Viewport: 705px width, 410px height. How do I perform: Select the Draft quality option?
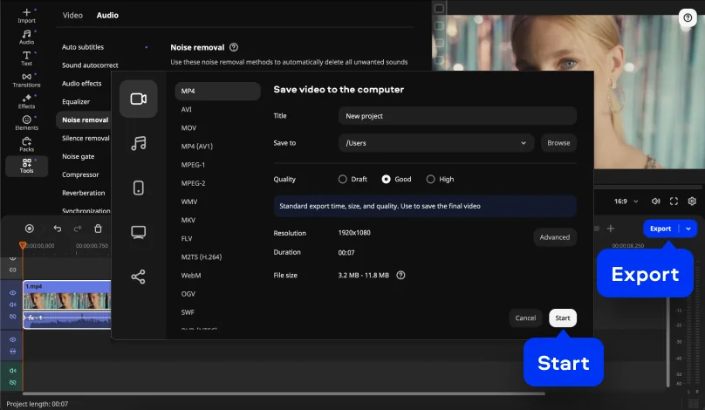tap(343, 179)
